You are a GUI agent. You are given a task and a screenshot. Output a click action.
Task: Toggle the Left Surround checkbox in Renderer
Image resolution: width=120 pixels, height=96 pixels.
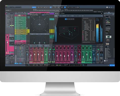[84, 25]
